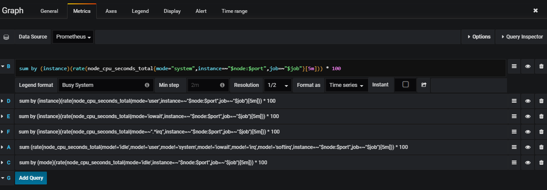Hide query F with eye icon
Screen dimensions: 547x190
pos(528,132)
